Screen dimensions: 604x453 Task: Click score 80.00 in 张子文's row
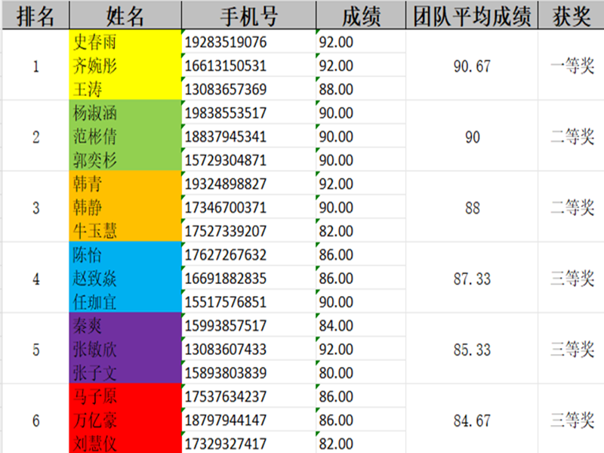[x=361, y=372]
